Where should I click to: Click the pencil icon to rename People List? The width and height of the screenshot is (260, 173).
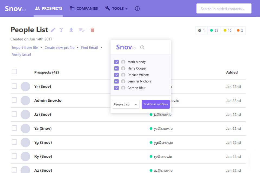click(x=53, y=30)
